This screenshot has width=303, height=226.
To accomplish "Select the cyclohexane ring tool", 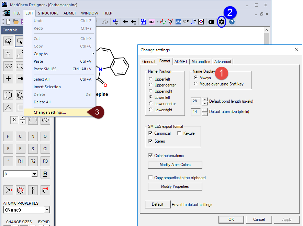I will pyautogui.click(x=8, y=95).
